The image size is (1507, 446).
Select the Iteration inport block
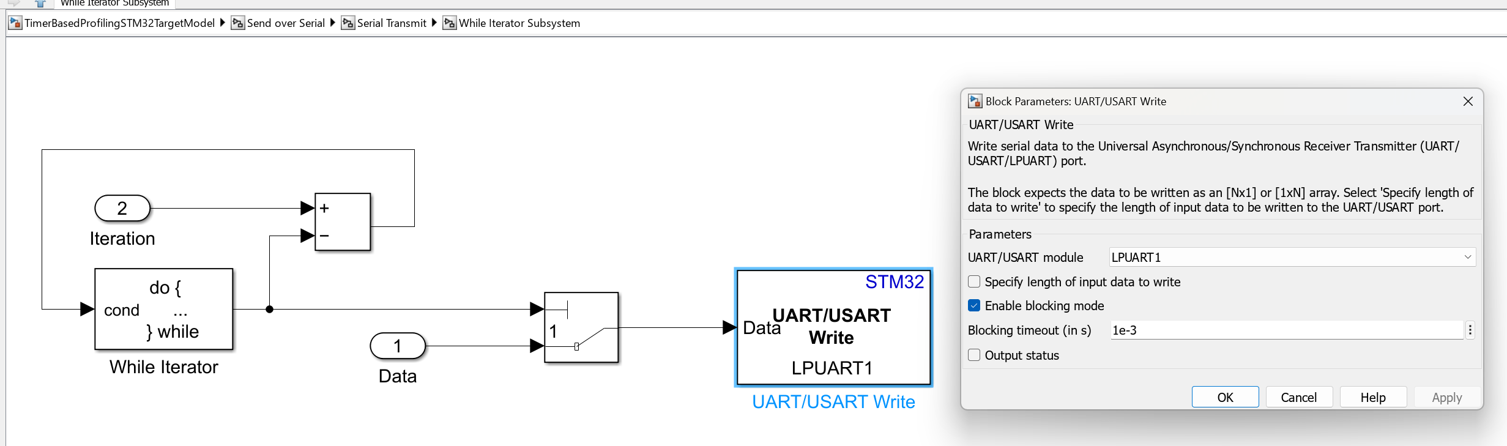pyautogui.click(x=122, y=209)
